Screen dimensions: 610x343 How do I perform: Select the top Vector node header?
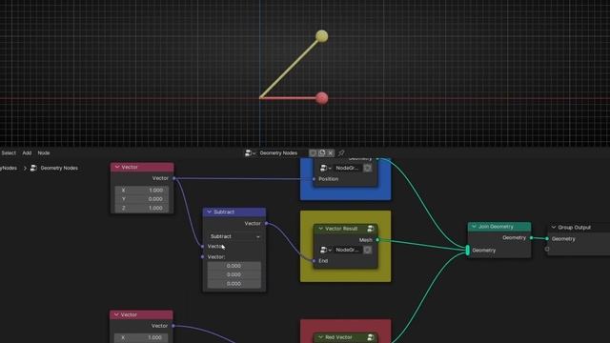pyautogui.click(x=142, y=167)
